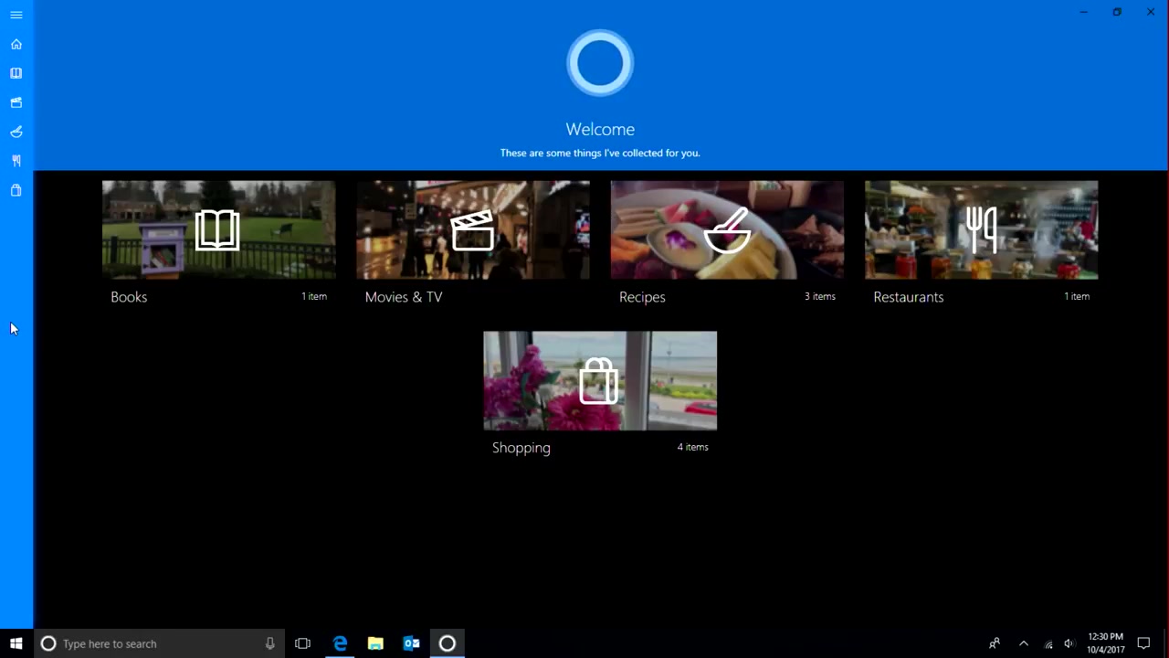1169x658 pixels.
Task: Open the Books collection thumbnail
Action: pos(218,229)
